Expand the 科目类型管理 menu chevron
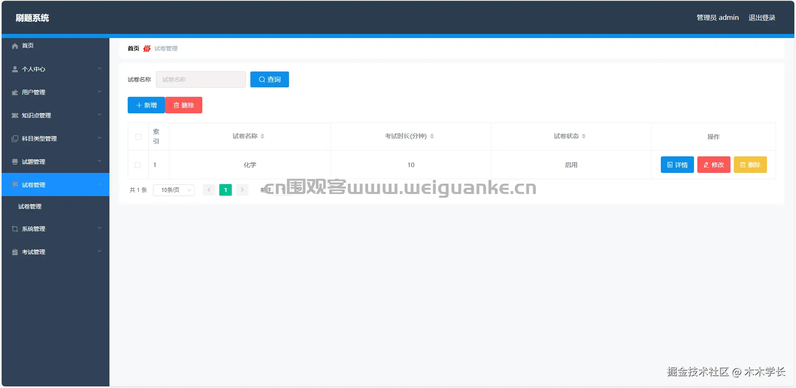The height and width of the screenshot is (388, 796). point(99,138)
